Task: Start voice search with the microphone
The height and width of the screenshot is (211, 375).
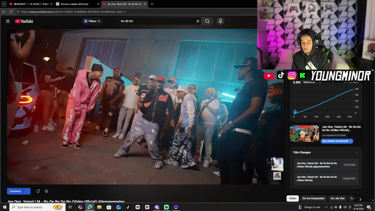Action: [x=221, y=21]
